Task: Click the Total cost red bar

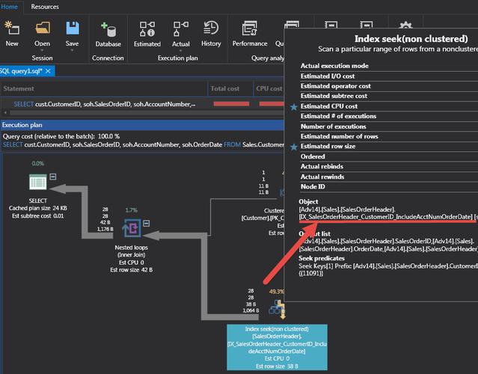Action: tap(231, 104)
